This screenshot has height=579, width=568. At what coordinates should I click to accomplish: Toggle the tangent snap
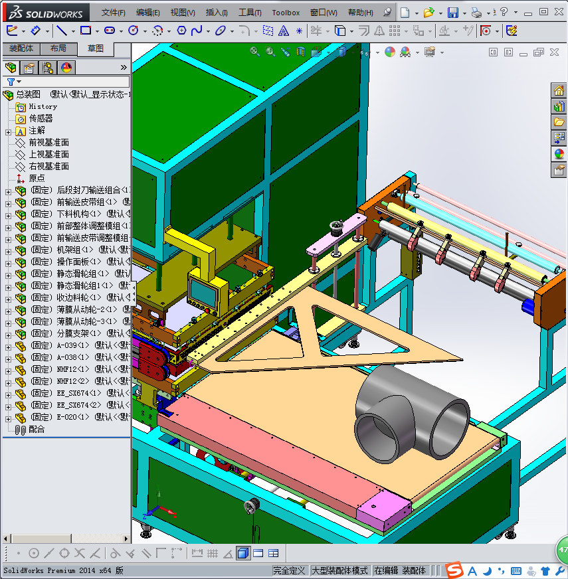tap(116, 553)
